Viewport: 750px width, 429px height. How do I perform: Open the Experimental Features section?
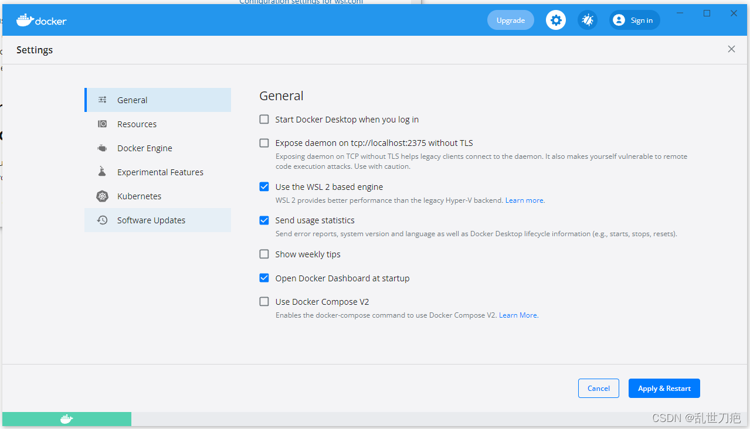[x=158, y=172]
